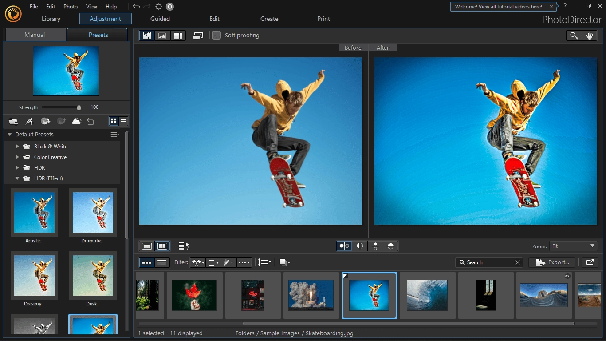Switch to the Guided module
This screenshot has height=341, width=606.
(x=160, y=19)
